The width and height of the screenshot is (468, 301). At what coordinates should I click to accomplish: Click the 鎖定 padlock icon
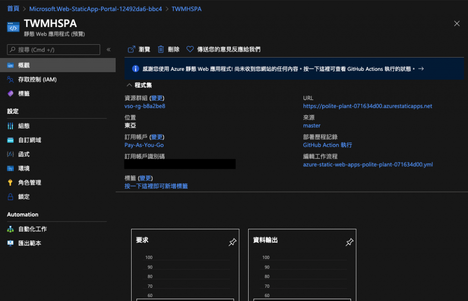[11, 197]
